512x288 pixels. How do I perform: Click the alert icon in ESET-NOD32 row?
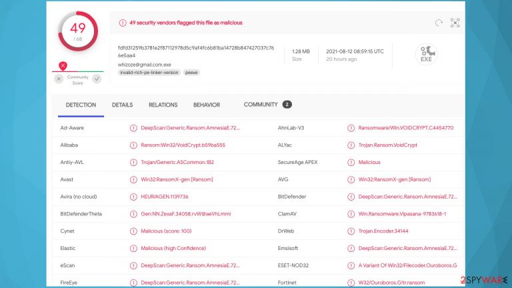pyautogui.click(x=351, y=265)
